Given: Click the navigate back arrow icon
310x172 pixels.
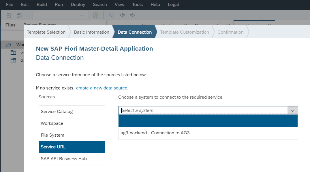Looking at the screenshot, I should [122, 15].
